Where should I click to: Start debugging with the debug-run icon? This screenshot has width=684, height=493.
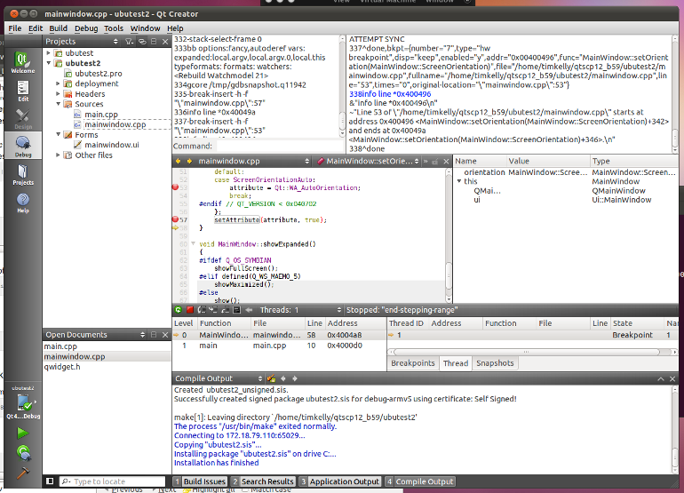23,452
